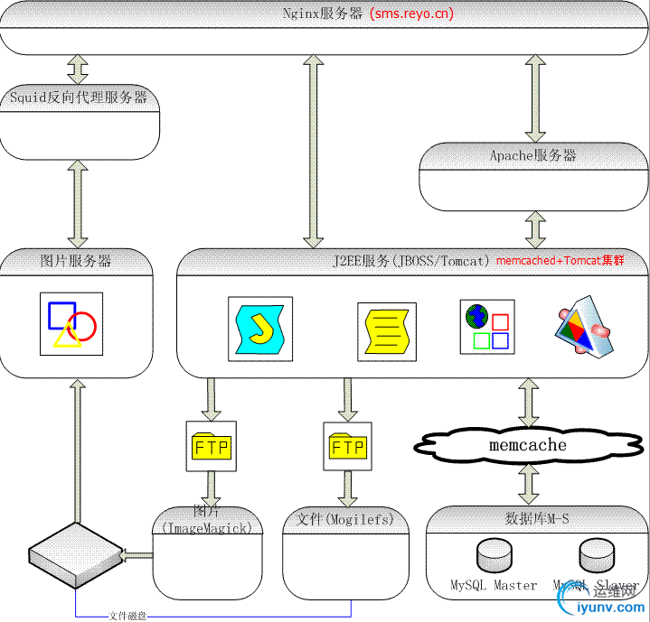Image resolution: width=650 pixels, height=622 pixels.
Task: Click the arrow from J2EE to left FTP
Action: point(211,400)
